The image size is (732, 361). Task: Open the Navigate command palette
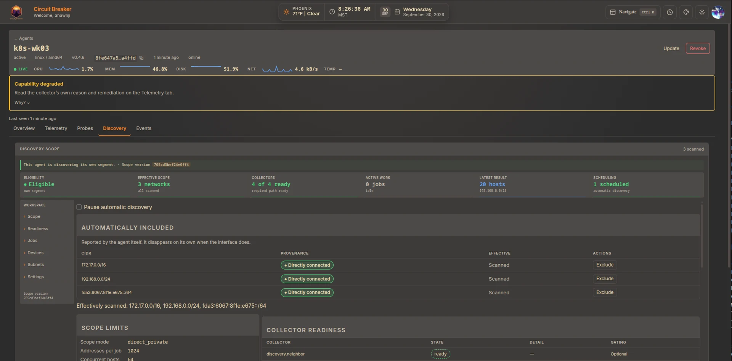point(631,12)
